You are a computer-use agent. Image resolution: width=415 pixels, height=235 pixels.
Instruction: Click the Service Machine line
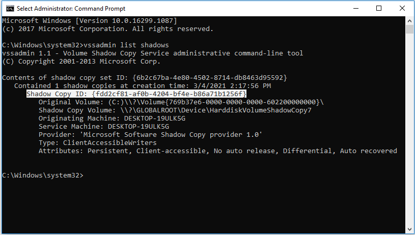(x=104, y=127)
